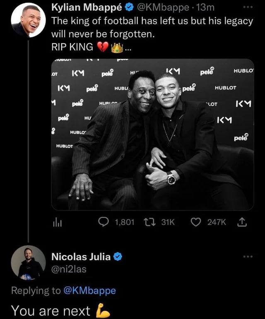View the black-and-white photo attached to tweet
This screenshot has width=265, height=319.
point(152,134)
